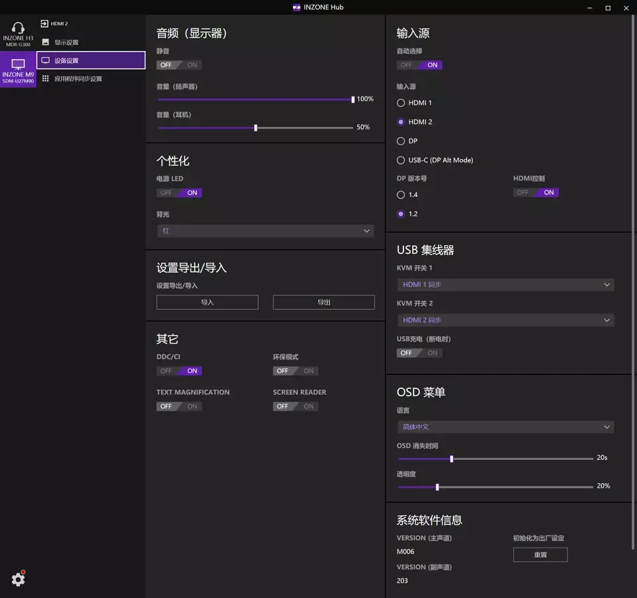Minimize the INZONE Hub window

pos(589,8)
